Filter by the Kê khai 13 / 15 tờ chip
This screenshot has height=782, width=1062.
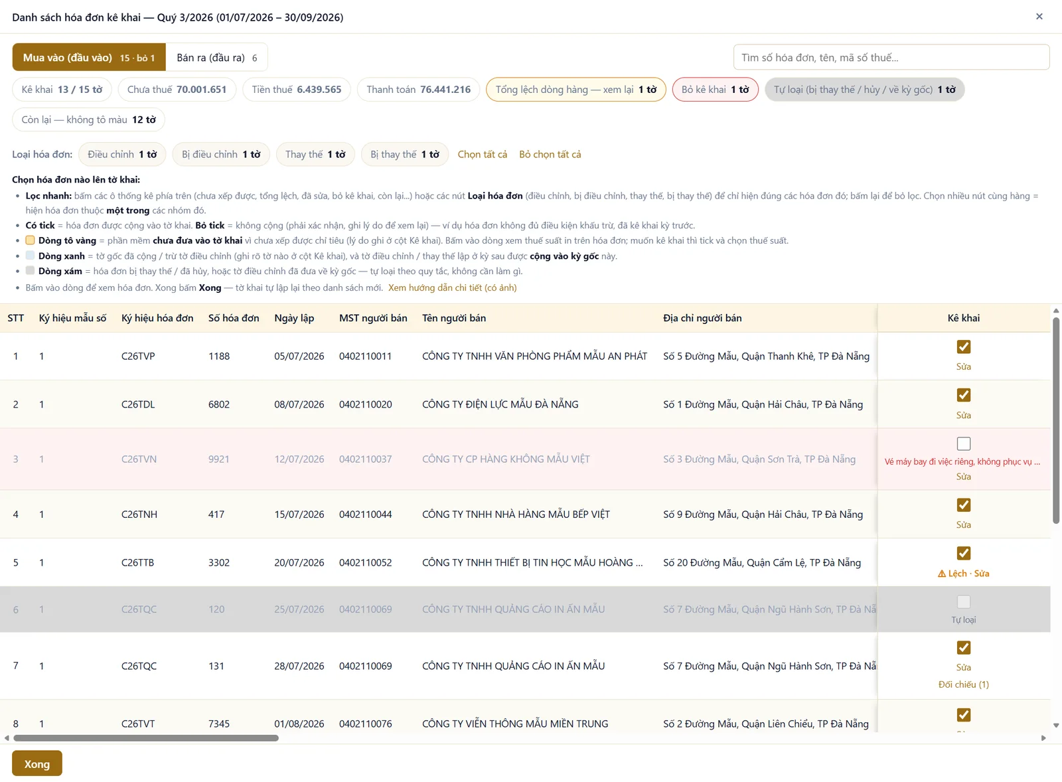pyautogui.click(x=62, y=90)
